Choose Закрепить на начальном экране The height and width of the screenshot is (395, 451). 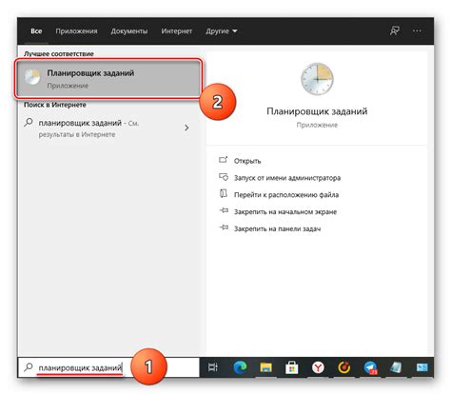click(x=285, y=211)
